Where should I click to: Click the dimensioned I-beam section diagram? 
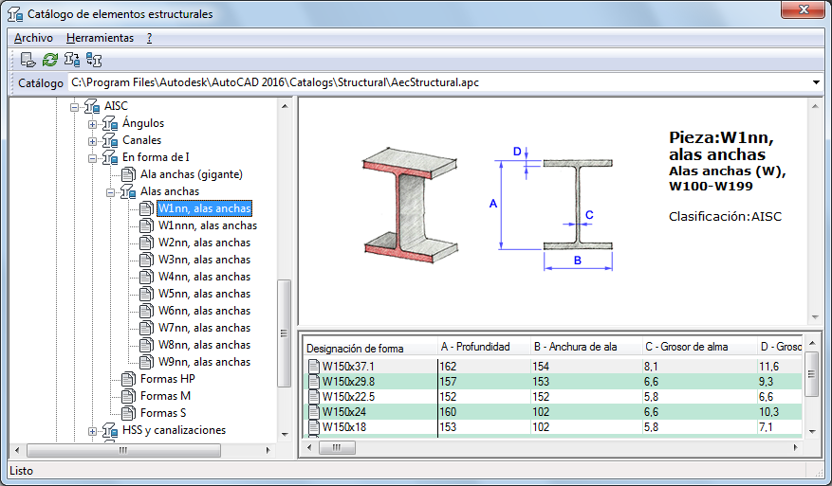[552, 208]
